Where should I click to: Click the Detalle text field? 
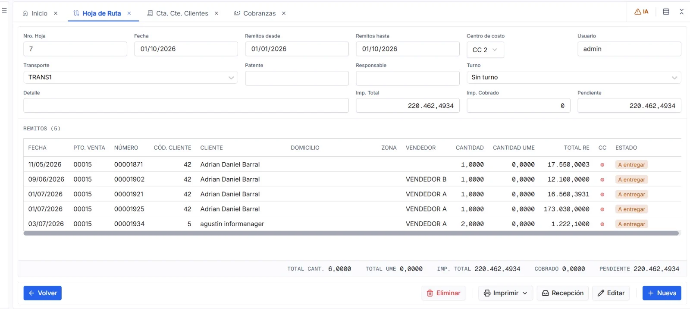186,106
